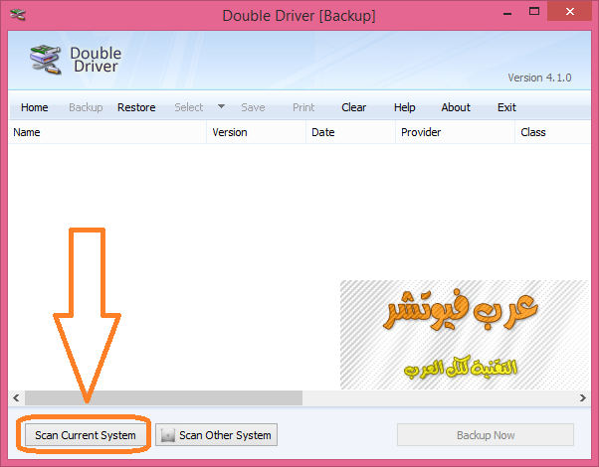
Task: Click the Double Driver title bar icon
Action: pos(18,15)
